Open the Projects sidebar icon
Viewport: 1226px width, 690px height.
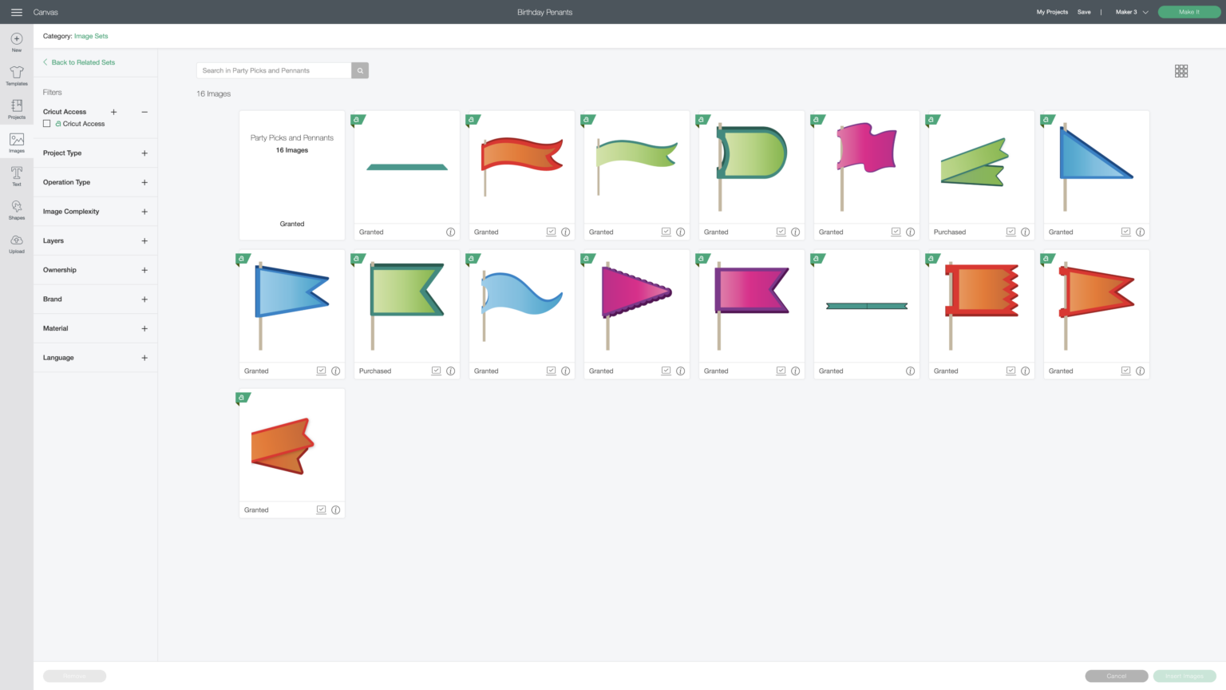coord(17,109)
